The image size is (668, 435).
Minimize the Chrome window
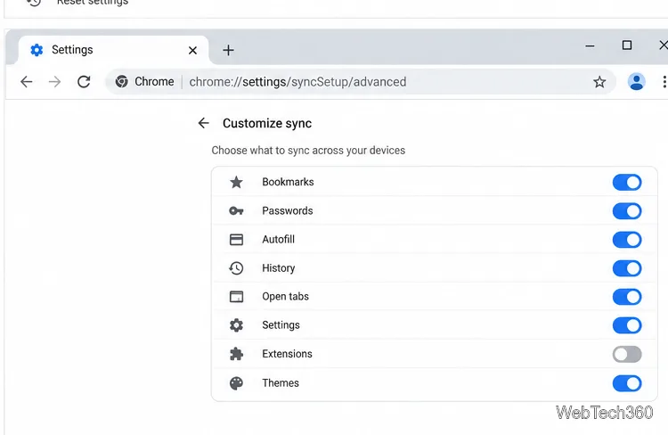click(x=590, y=45)
